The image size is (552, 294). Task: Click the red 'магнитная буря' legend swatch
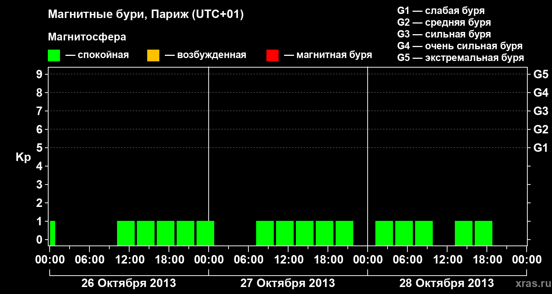(x=272, y=55)
